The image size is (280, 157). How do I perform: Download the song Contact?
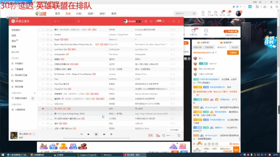coord(51,35)
